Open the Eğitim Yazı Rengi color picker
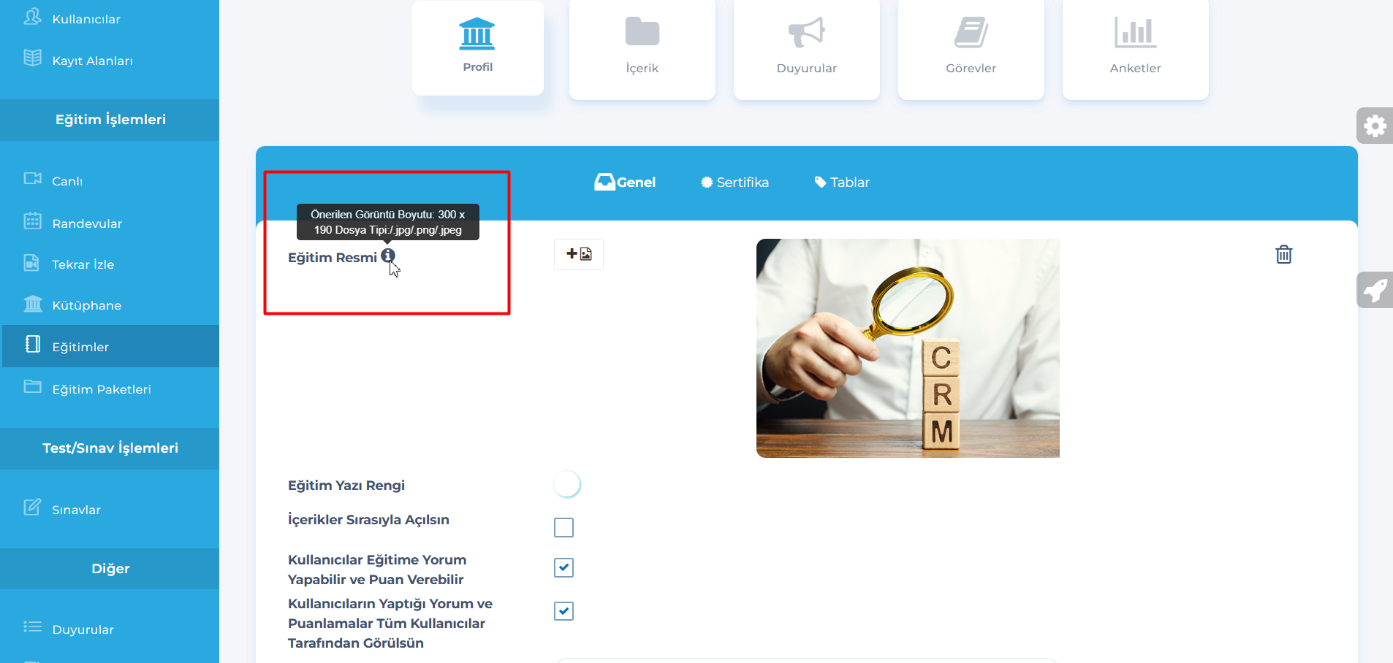The image size is (1393, 663). point(567,484)
